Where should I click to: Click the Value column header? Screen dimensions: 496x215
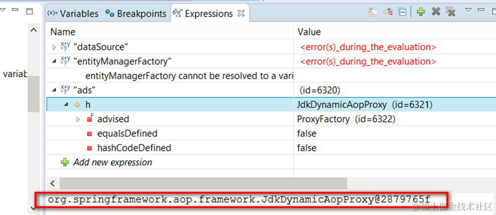[309, 32]
